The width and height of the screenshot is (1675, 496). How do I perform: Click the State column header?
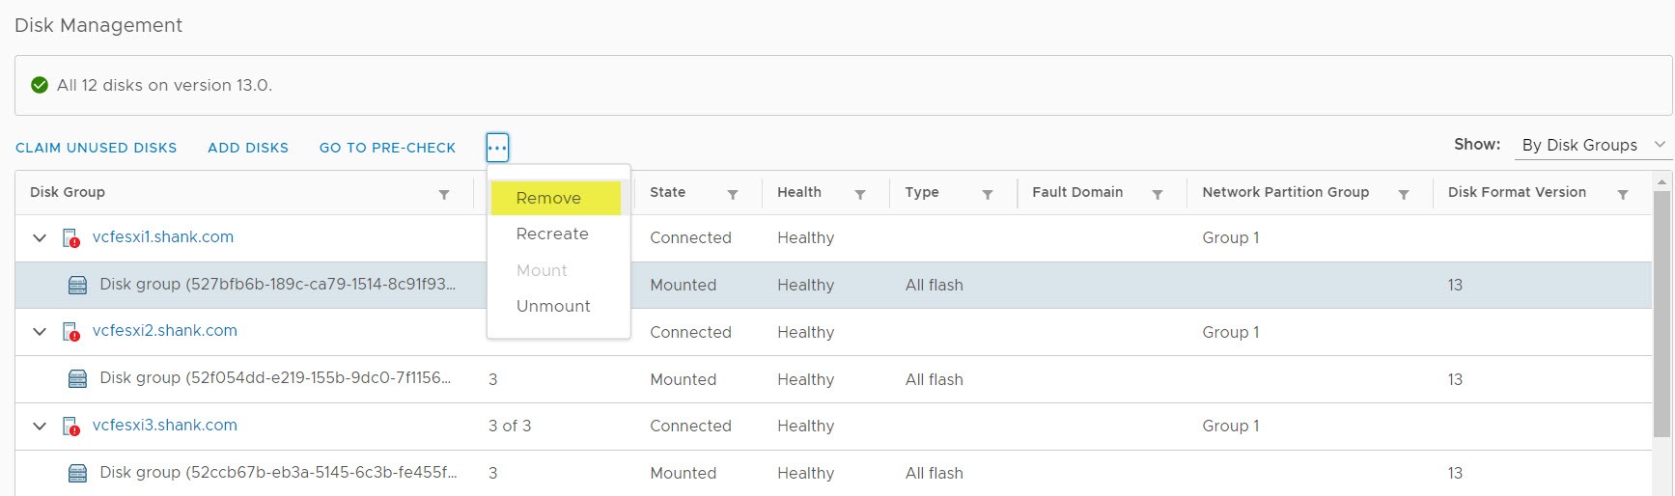(x=667, y=192)
